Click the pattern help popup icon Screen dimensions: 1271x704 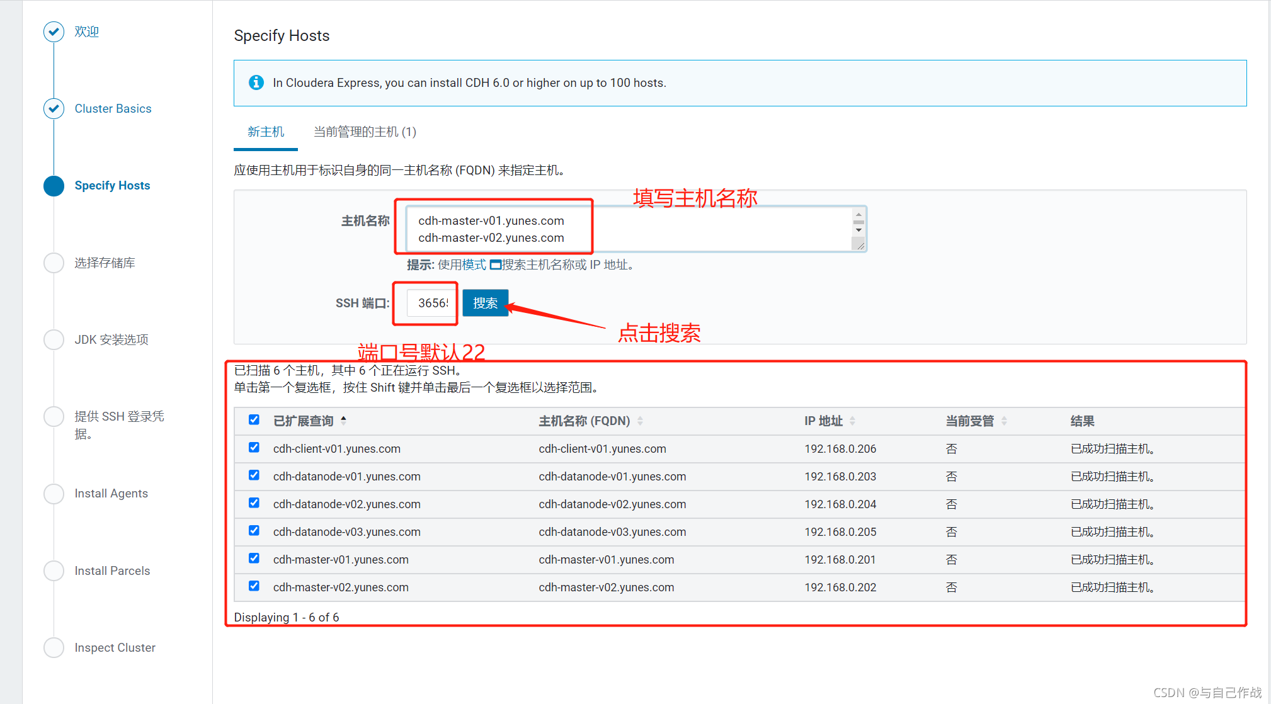(x=495, y=265)
